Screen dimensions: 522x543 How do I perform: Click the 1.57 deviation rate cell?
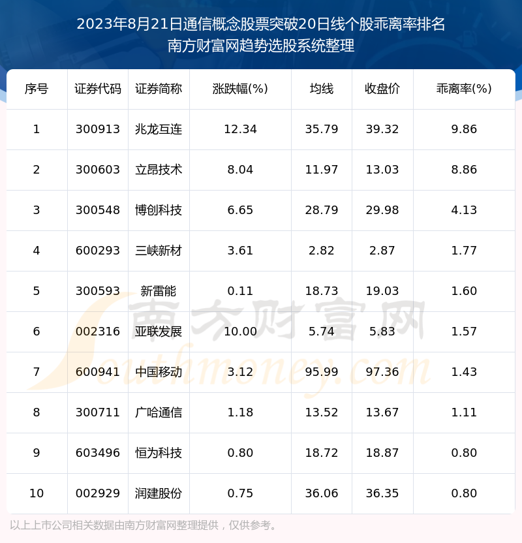click(464, 332)
